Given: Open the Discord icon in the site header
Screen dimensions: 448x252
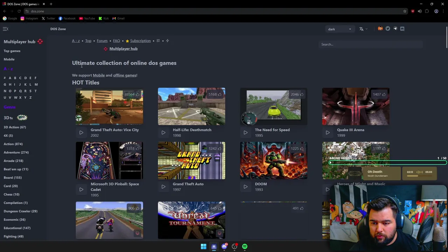Looking at the screenshot, I should 402,29.
